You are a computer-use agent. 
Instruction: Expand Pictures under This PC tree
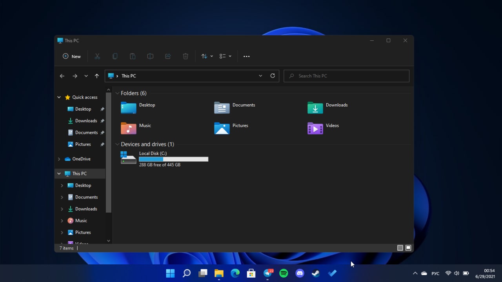tap(62, 233)
